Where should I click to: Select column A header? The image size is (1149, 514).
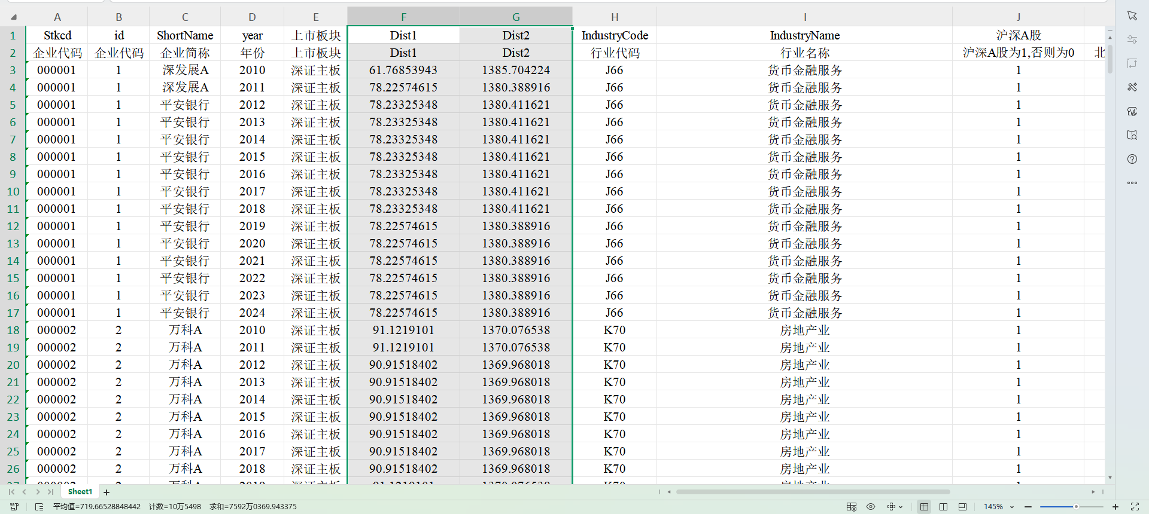pyautogui.click(x=57, y=17)
